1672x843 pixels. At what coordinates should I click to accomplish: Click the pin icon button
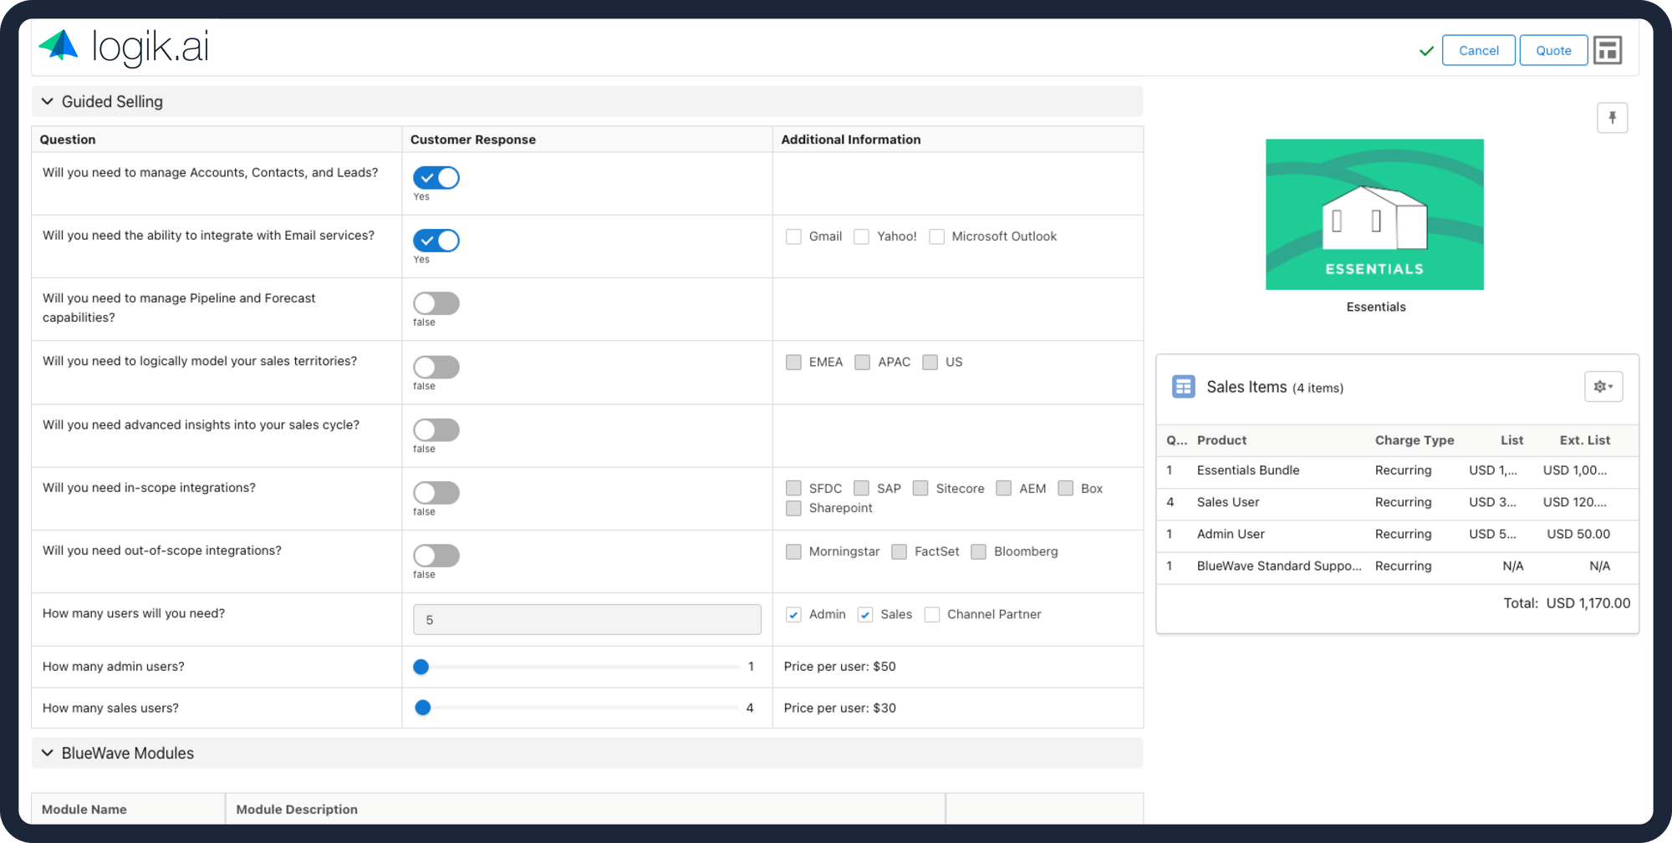(1612, 118)
